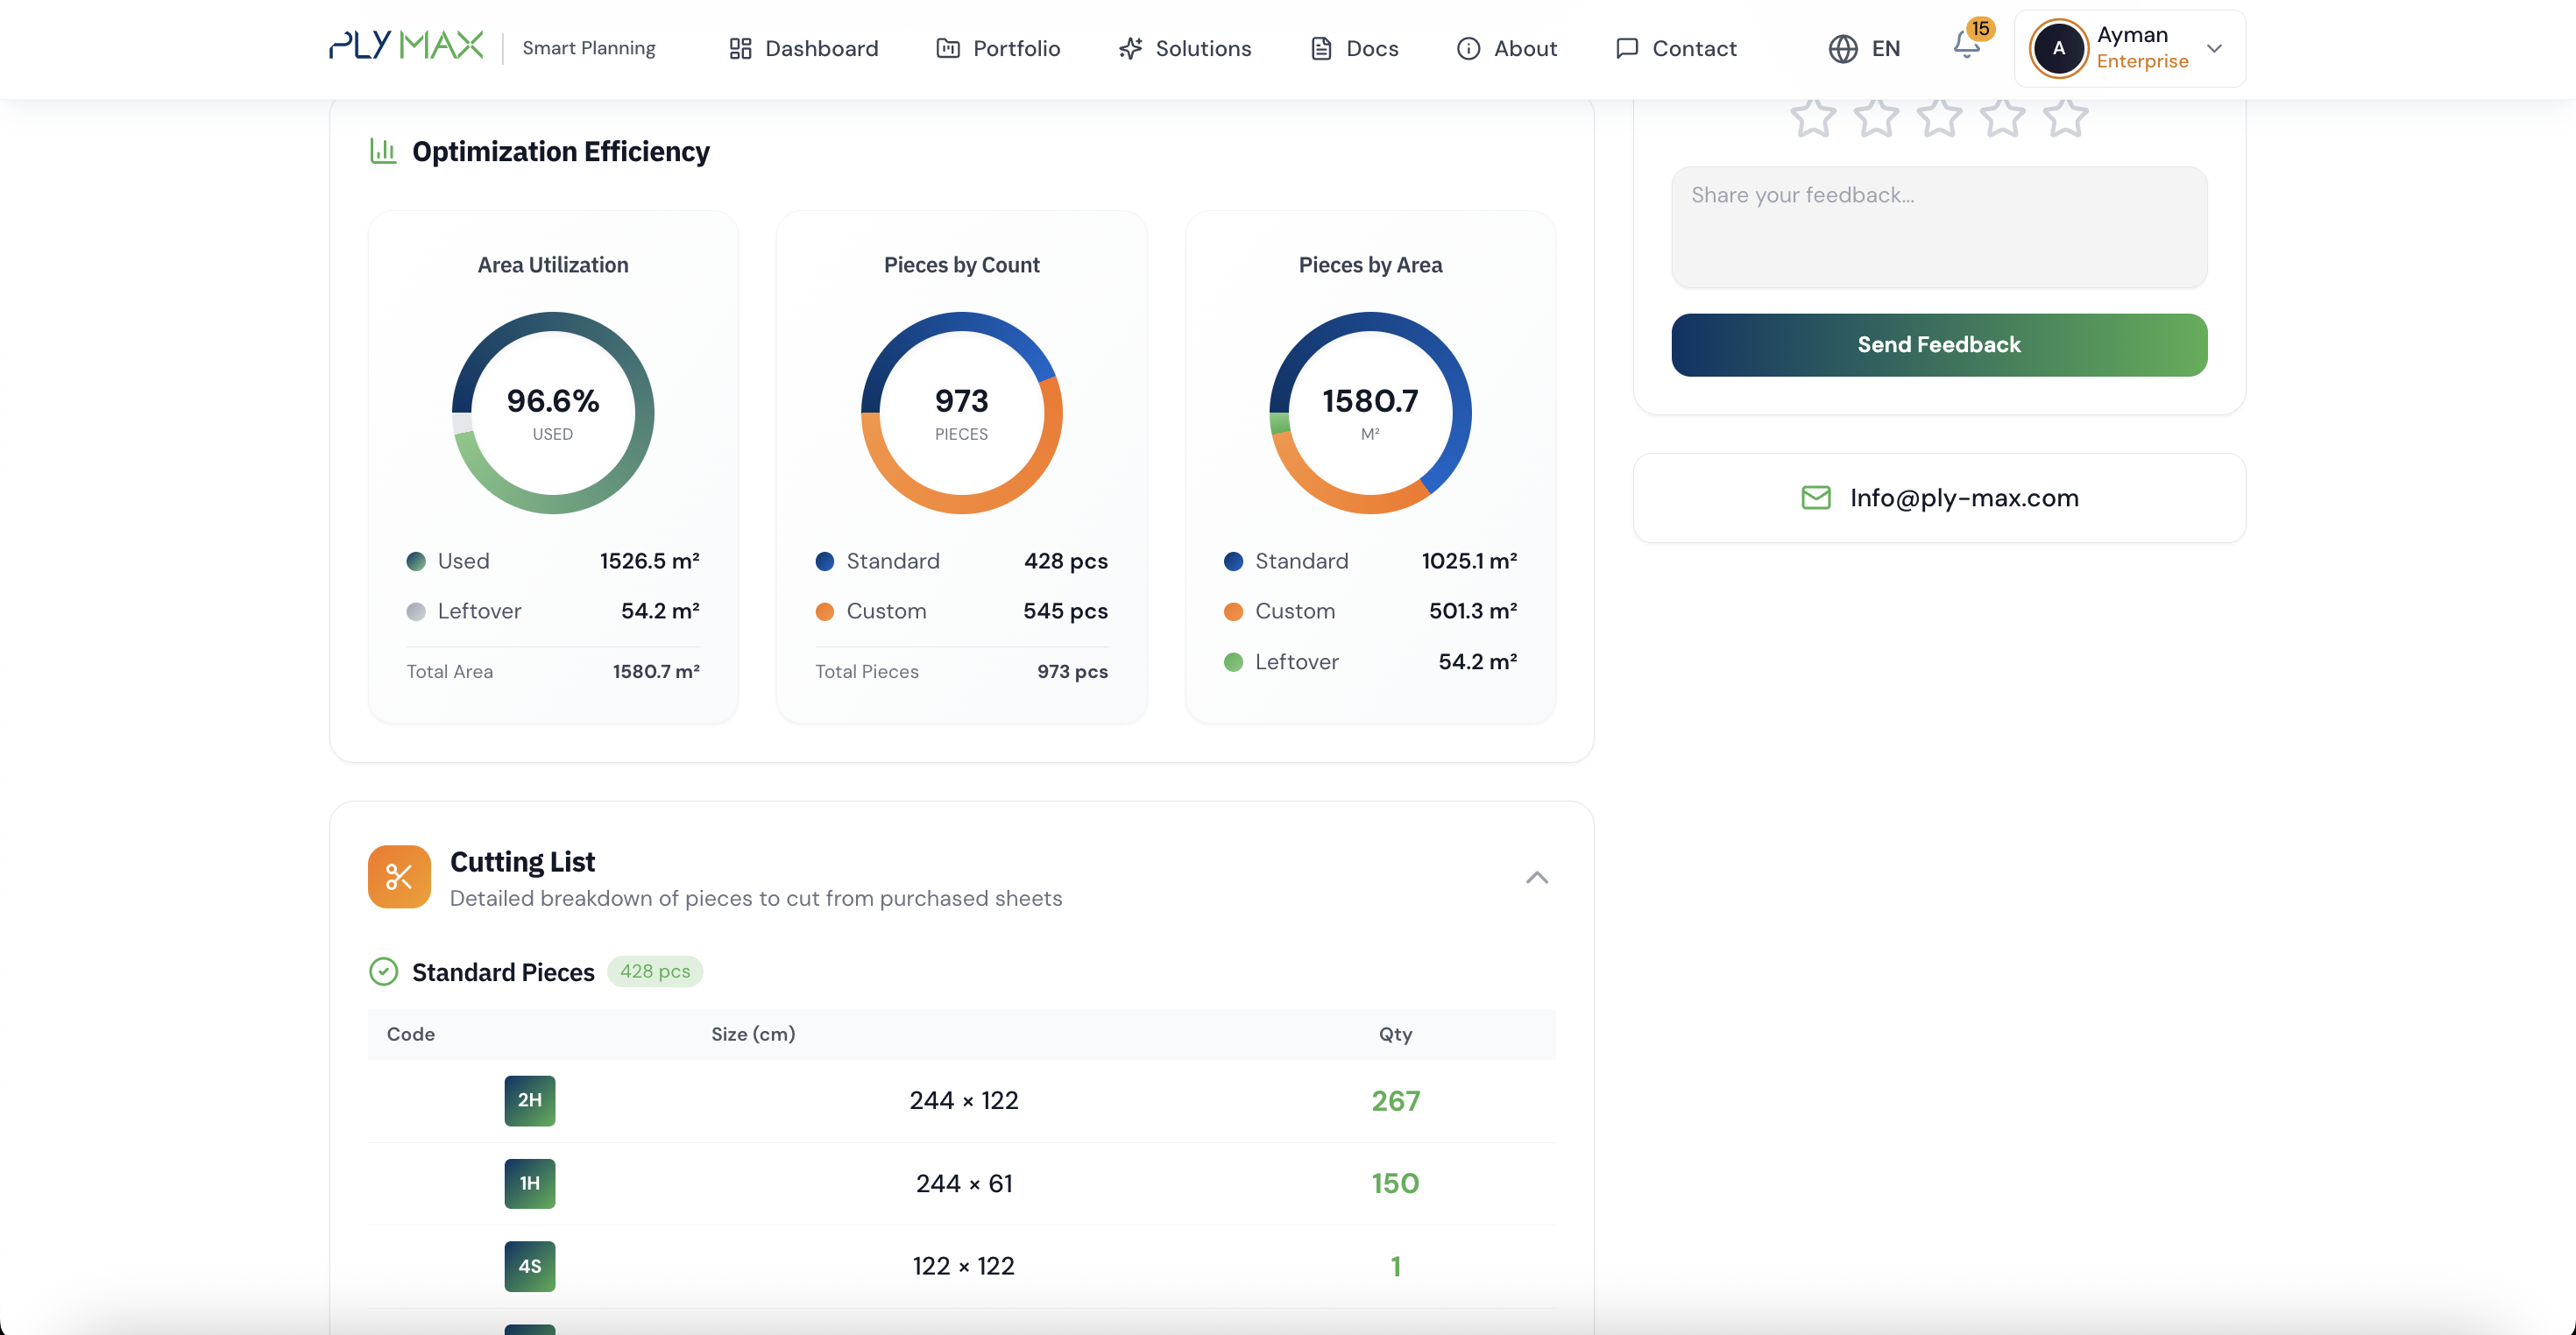Click the PlyMax logo
2576x1335 pixels.
(406, 46)
